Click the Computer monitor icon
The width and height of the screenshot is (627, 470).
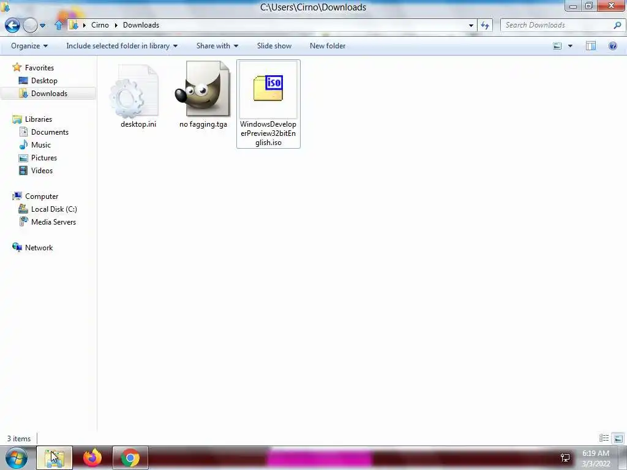[17, 196]
